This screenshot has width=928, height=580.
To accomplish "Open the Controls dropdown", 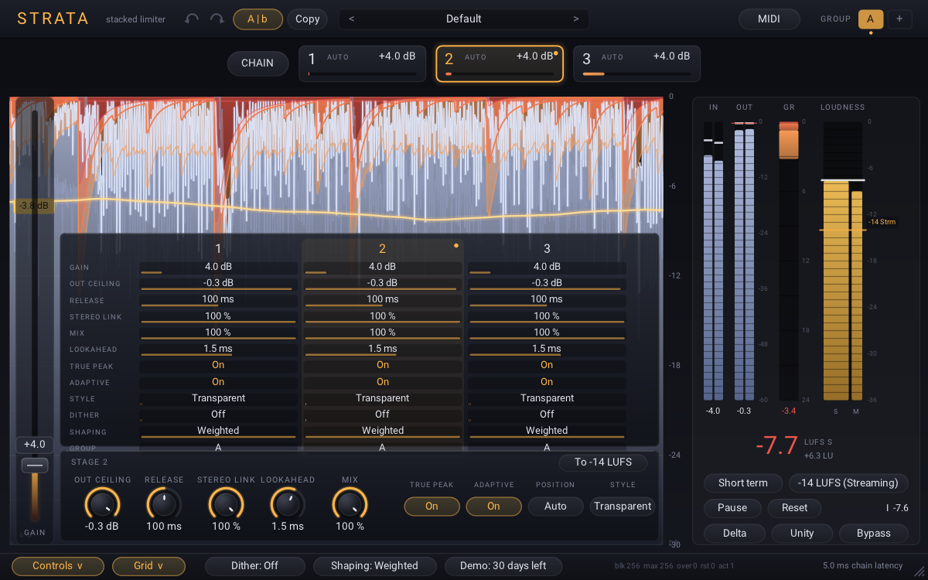I will coord(58,566).
